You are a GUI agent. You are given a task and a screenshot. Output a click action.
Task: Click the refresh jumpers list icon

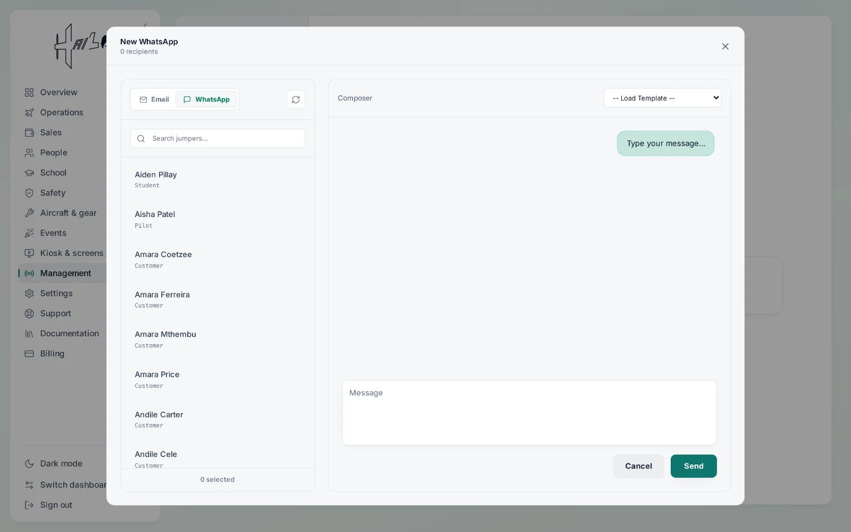(296, 99)
